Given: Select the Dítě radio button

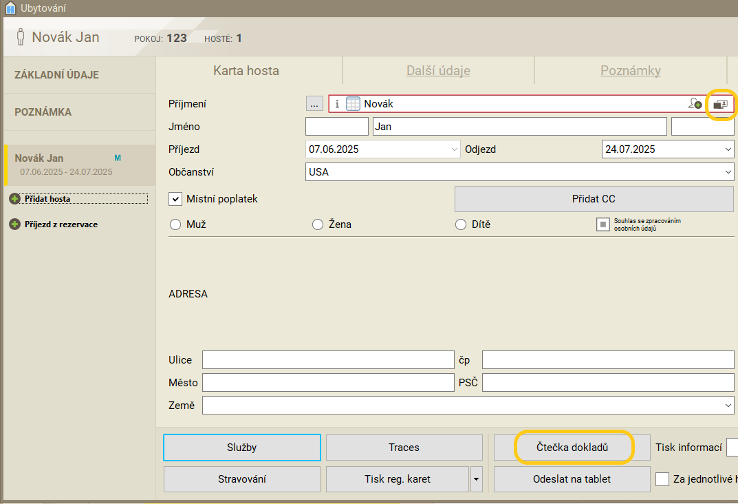Looking at the screenshot, I should pyautogui.click(x=461, y=224).
